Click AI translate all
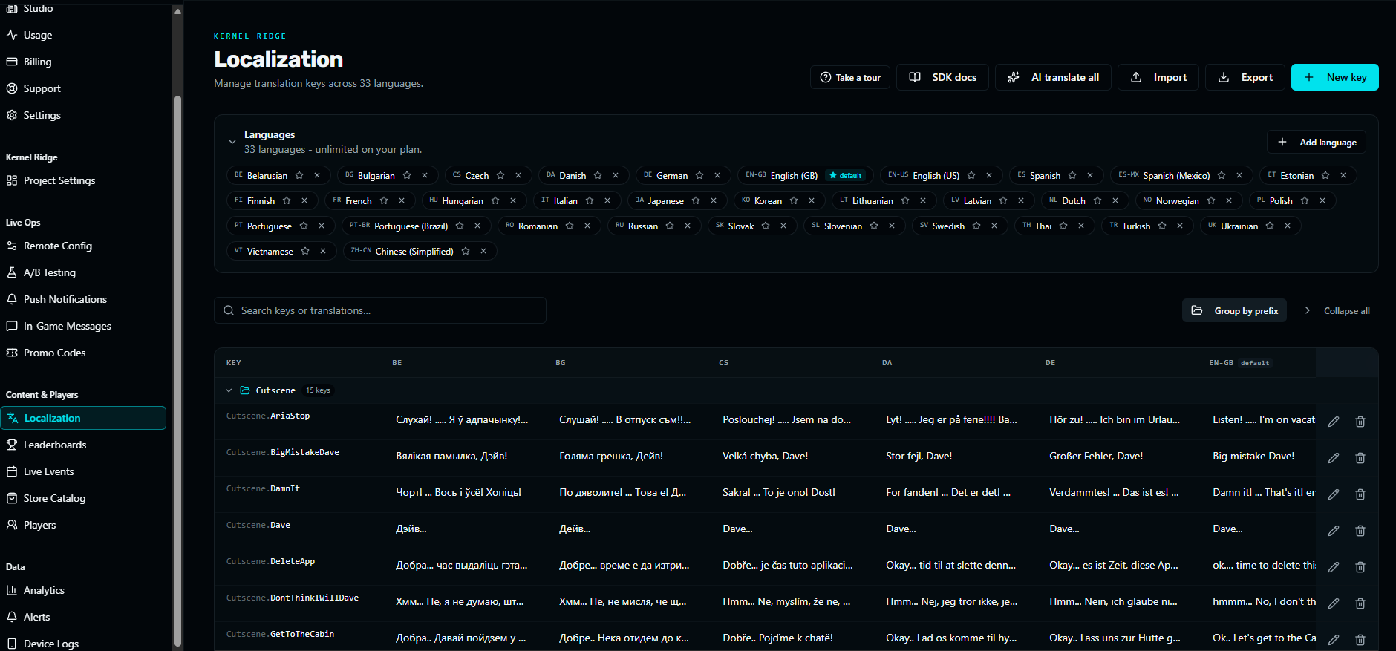Screen dimensions: 1396x651 [1053, 77]
